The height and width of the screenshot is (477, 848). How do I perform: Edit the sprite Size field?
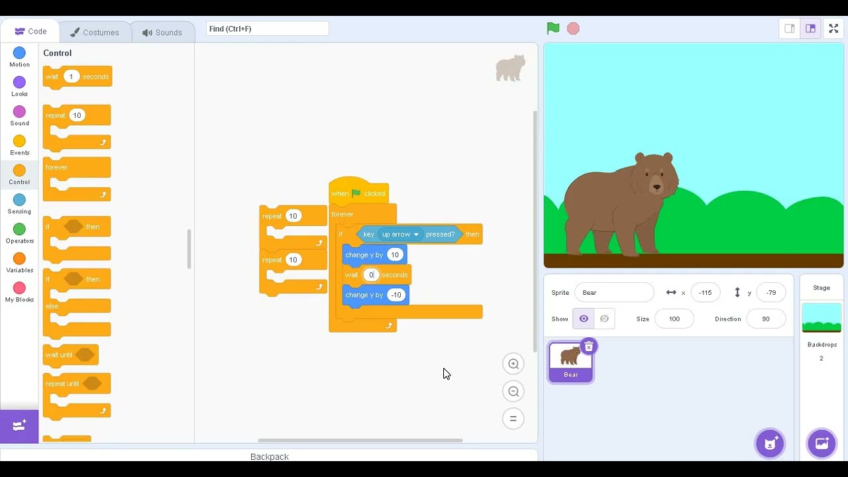coord(674,319)
